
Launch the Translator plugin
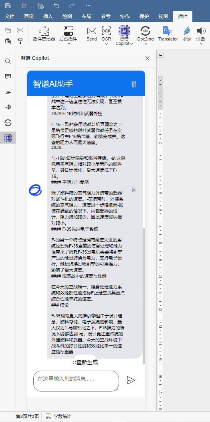(x=168, y=34)
